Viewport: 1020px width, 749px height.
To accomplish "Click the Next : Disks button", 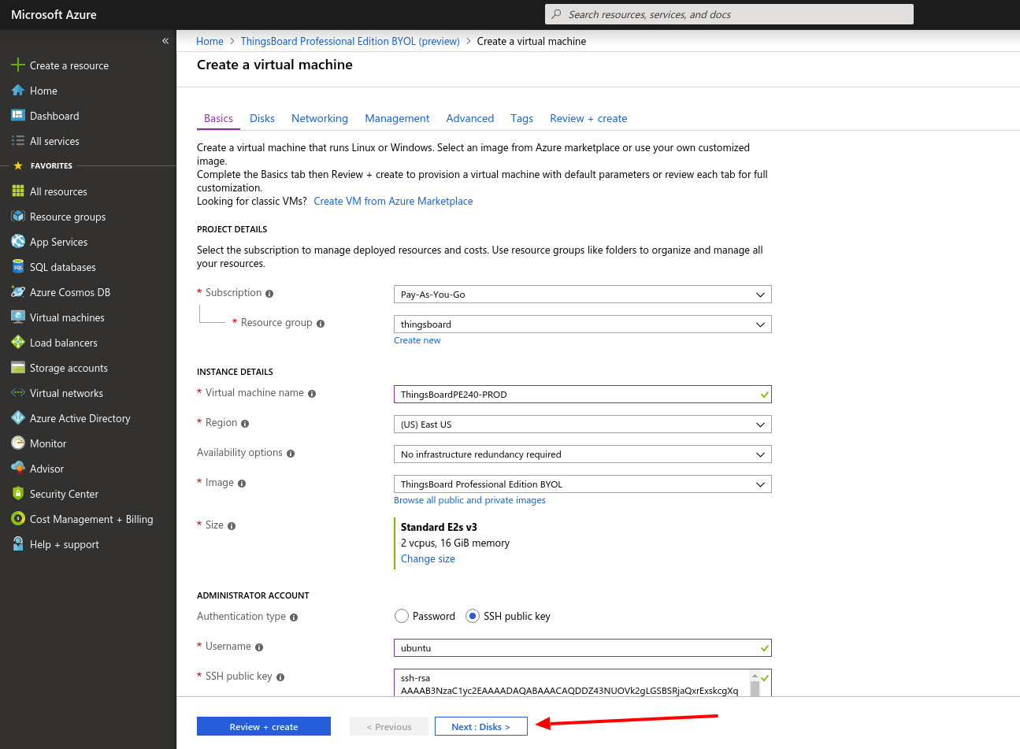I will coord(480,726).
